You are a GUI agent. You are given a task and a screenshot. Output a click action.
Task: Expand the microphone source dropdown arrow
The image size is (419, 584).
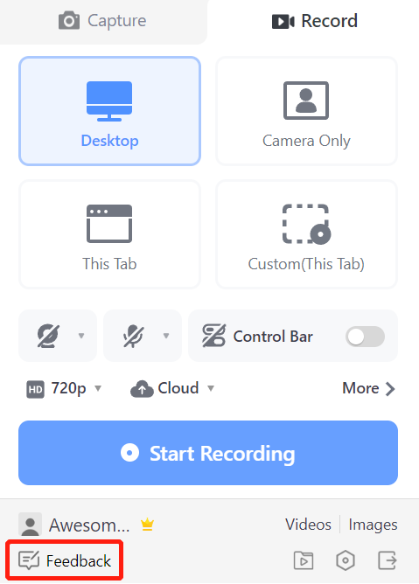coord(166,336)
